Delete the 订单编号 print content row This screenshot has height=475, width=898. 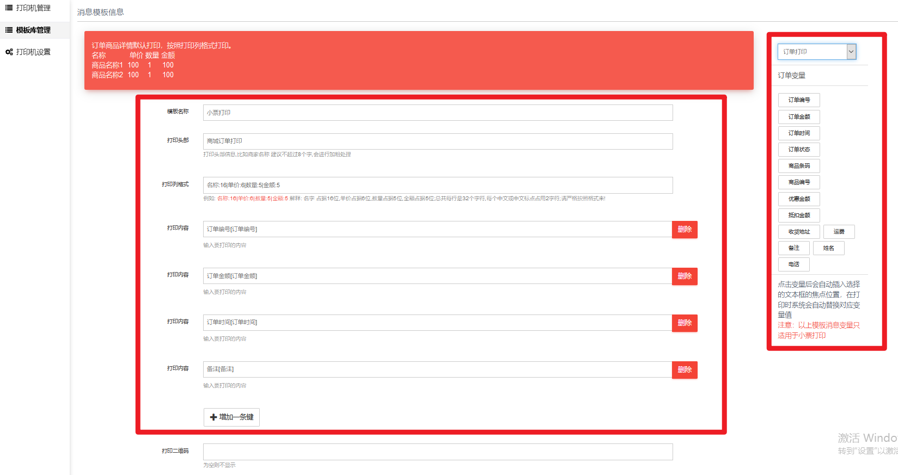click(x=685, y=230)
